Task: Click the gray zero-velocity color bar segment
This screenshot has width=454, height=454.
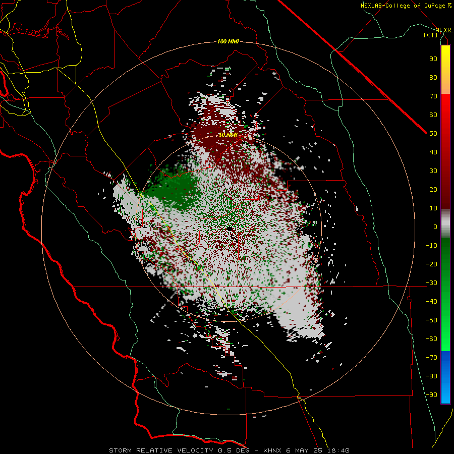Action: click(445, 223)
